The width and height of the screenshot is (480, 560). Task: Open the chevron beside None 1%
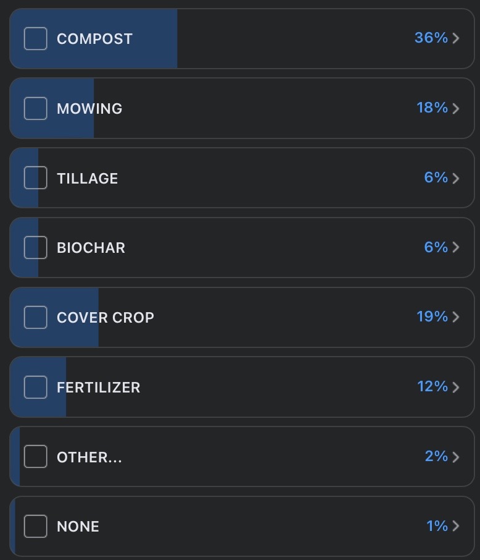point(456,526)
